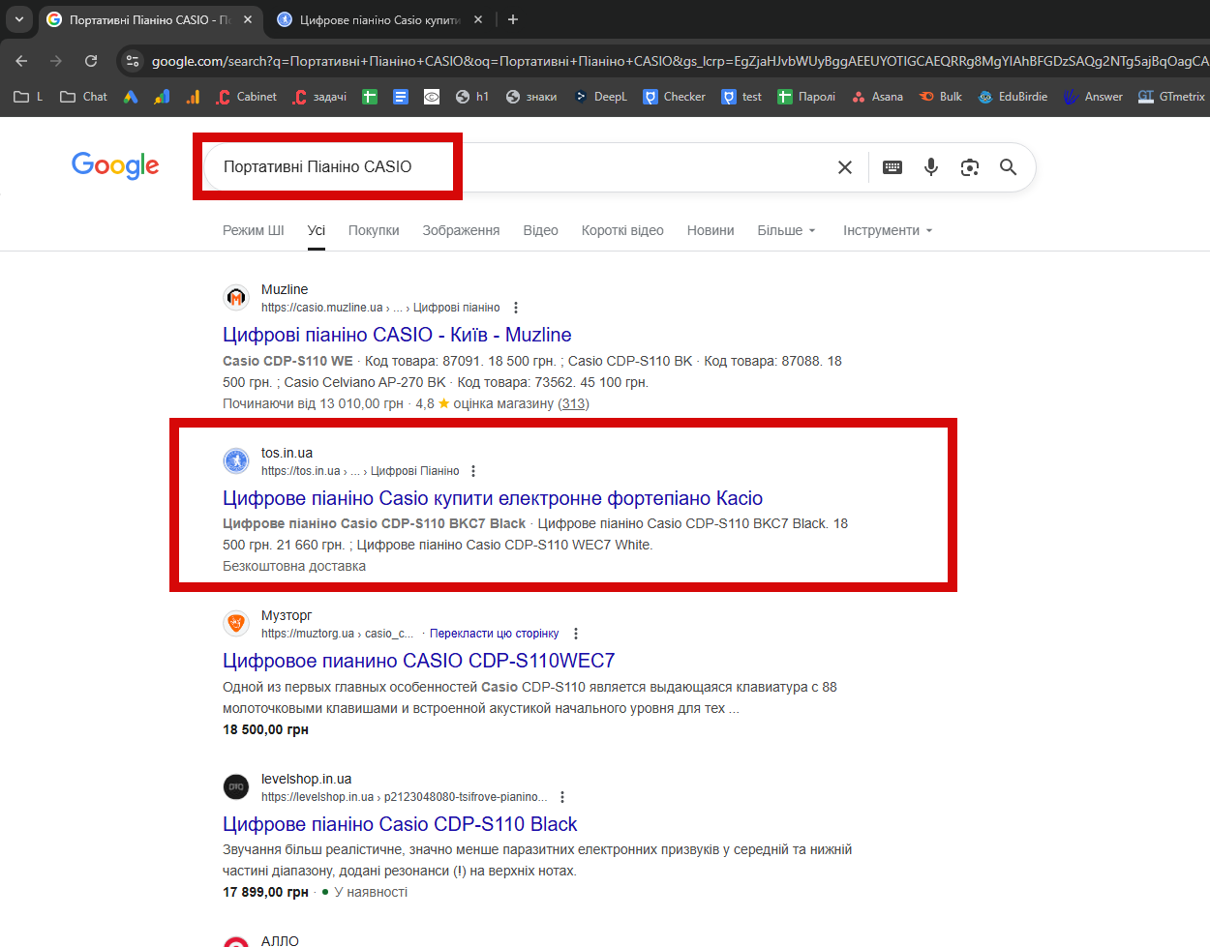1210x947 pixels.
Task: Open the on-screen keyboard input tool
Action: (x=892, y=167)
